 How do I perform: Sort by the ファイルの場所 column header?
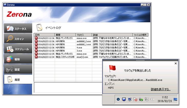point(140,35)
